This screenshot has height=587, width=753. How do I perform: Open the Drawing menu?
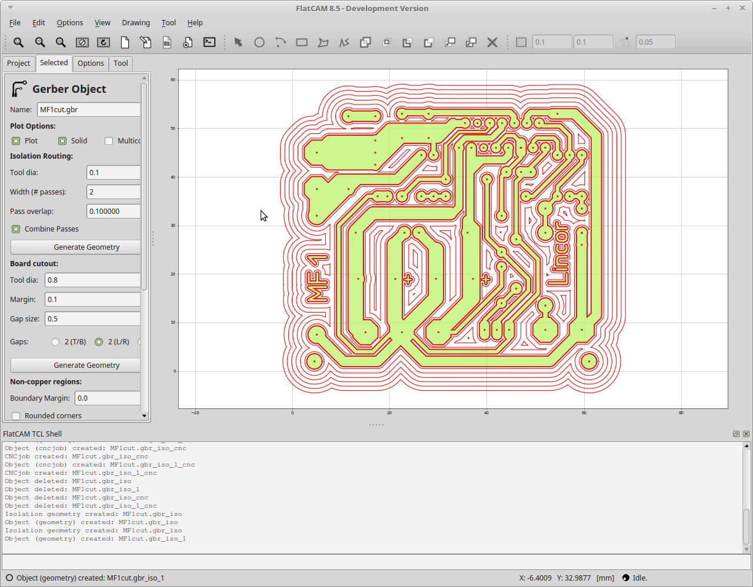tap(136, 23)
